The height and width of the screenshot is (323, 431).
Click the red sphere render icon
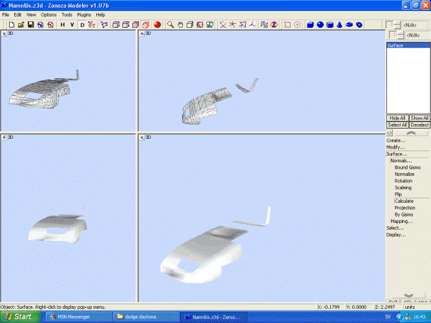[157, 25]
